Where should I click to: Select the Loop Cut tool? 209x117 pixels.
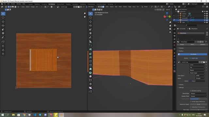[90, 61]
